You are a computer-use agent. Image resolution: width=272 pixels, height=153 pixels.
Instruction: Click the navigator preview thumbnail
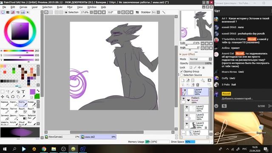pos(196,25)
